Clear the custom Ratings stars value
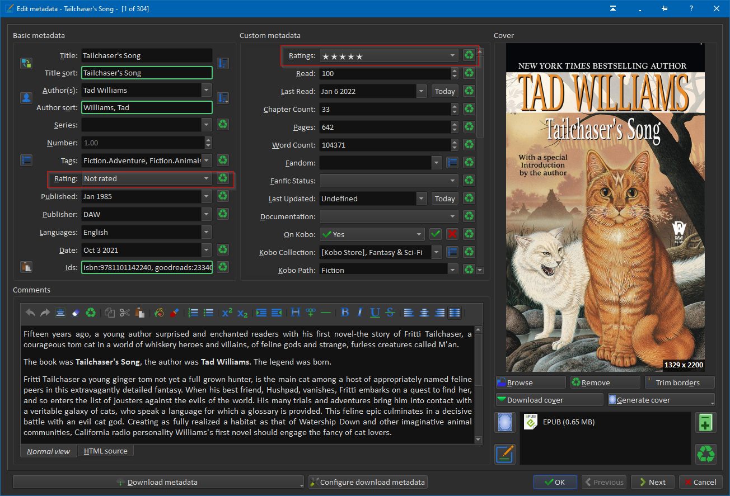 tap(469, 55)
